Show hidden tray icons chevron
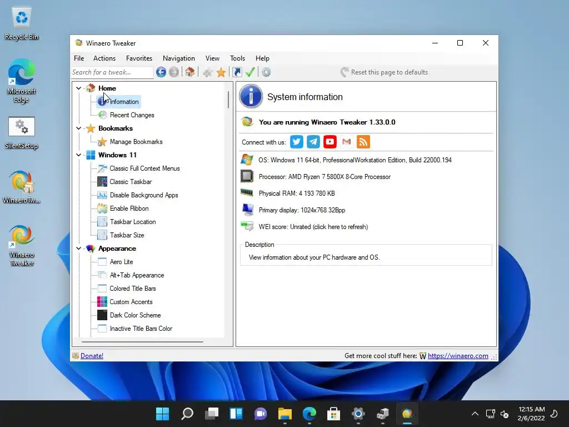This screenshot has width=569, height=427. click(x=475, y=414)
